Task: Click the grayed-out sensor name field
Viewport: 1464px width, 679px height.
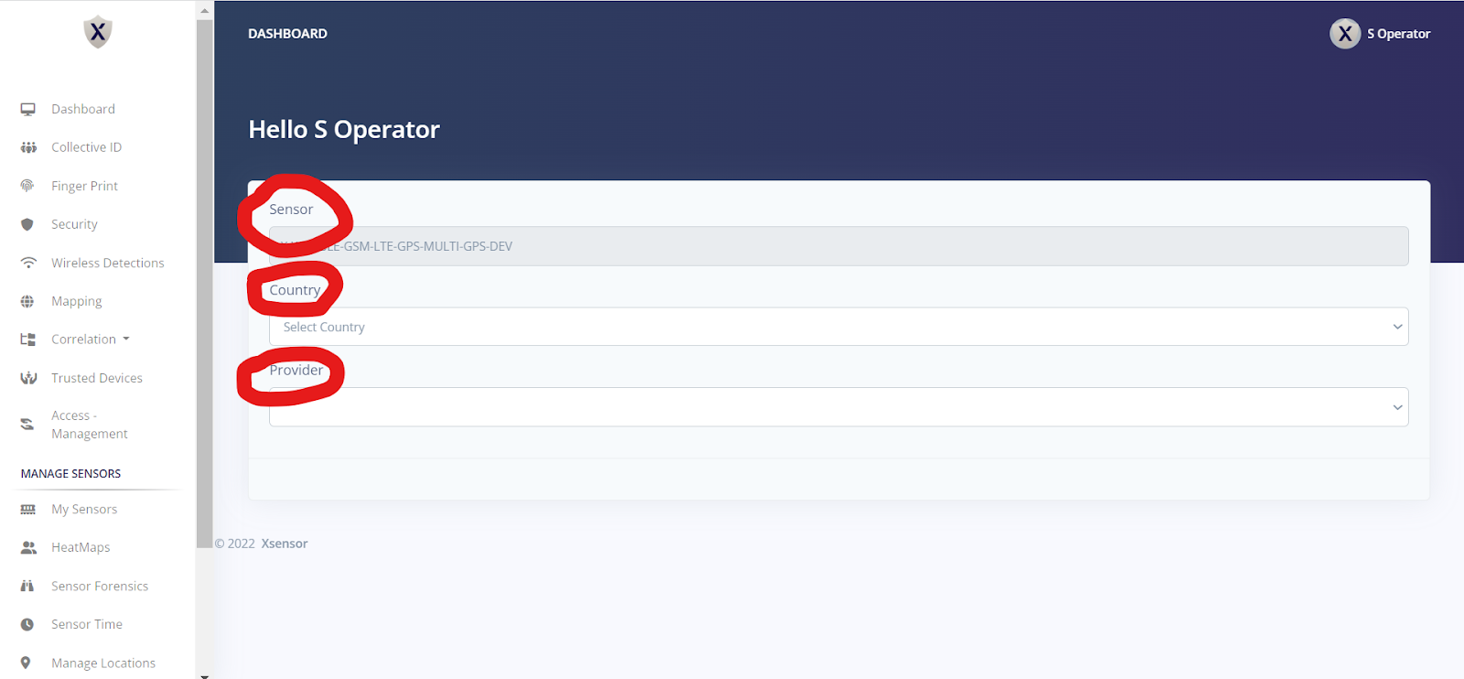Action: (x=838, y=245)
